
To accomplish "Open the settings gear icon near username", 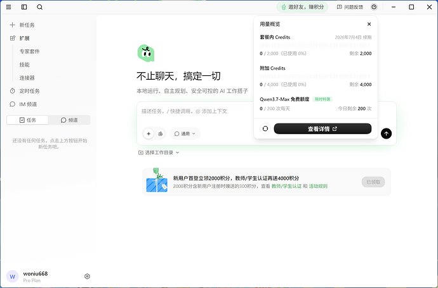I will point(87,277).
